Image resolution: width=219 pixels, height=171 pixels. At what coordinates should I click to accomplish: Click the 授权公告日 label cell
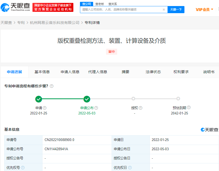tap(131, 158)
